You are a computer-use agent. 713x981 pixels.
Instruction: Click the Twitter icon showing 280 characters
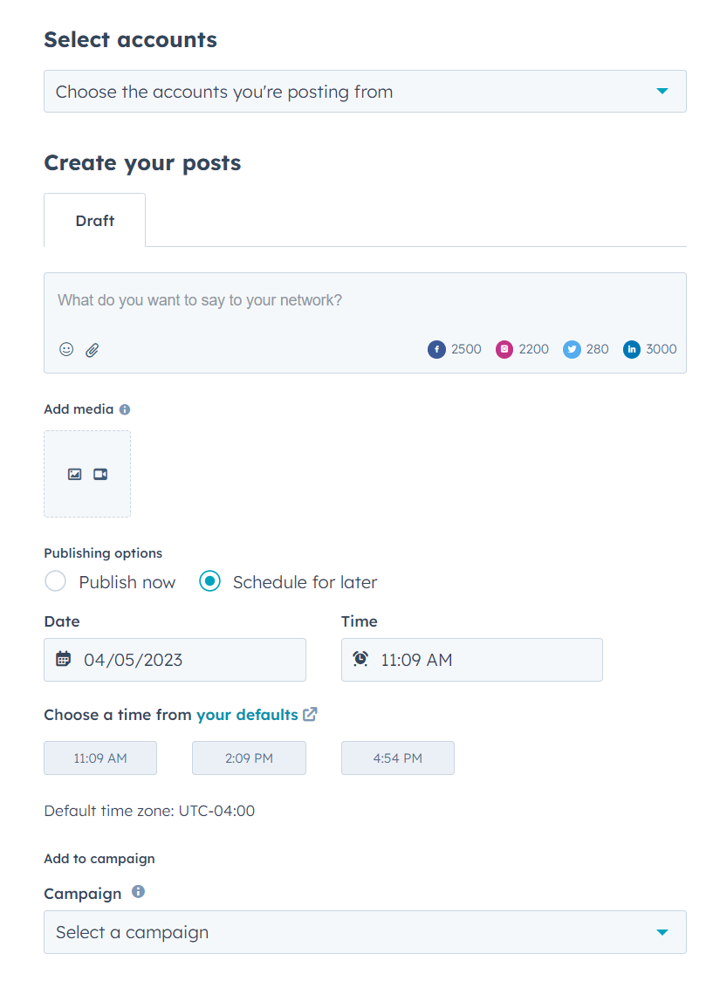[572, 349]
